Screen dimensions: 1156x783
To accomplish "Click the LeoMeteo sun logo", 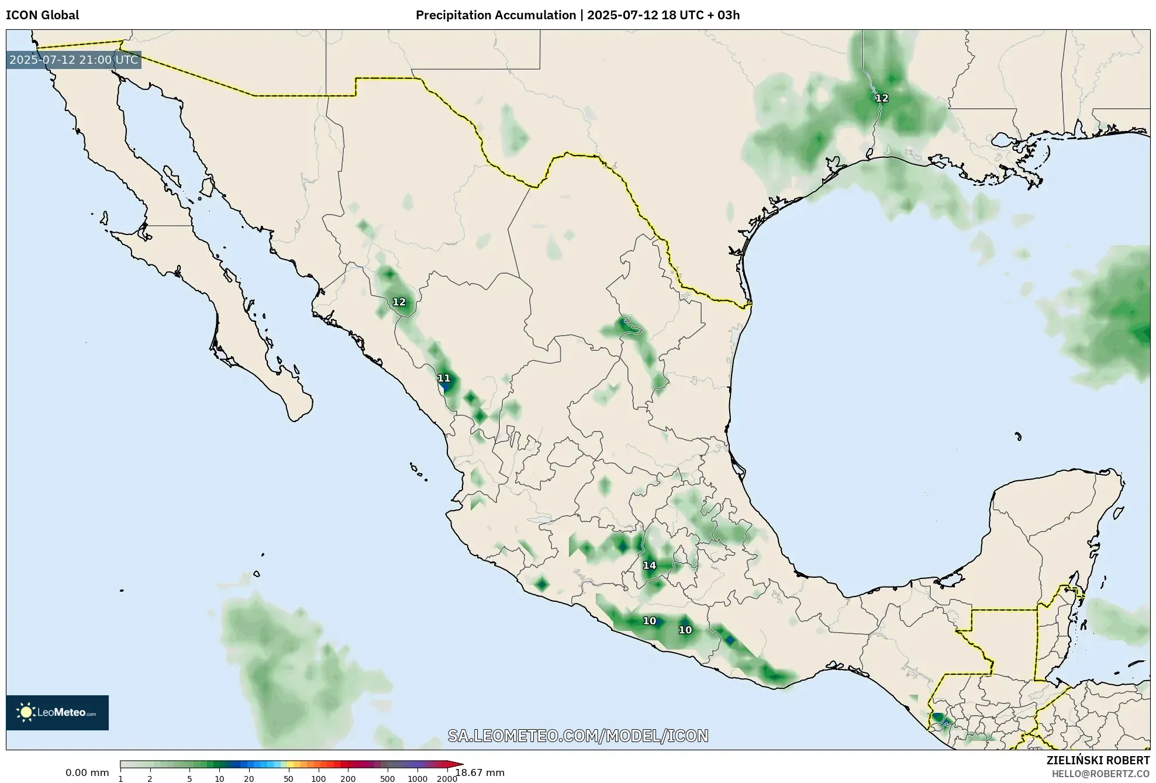I will tap(57, 712).
